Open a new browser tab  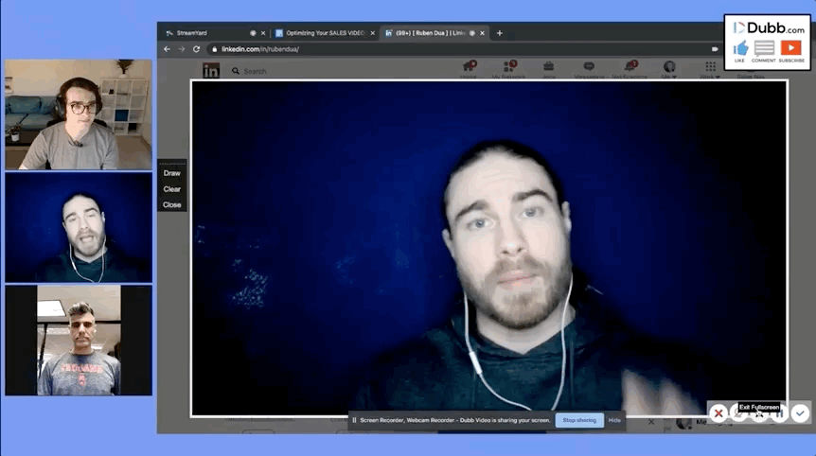500,33
